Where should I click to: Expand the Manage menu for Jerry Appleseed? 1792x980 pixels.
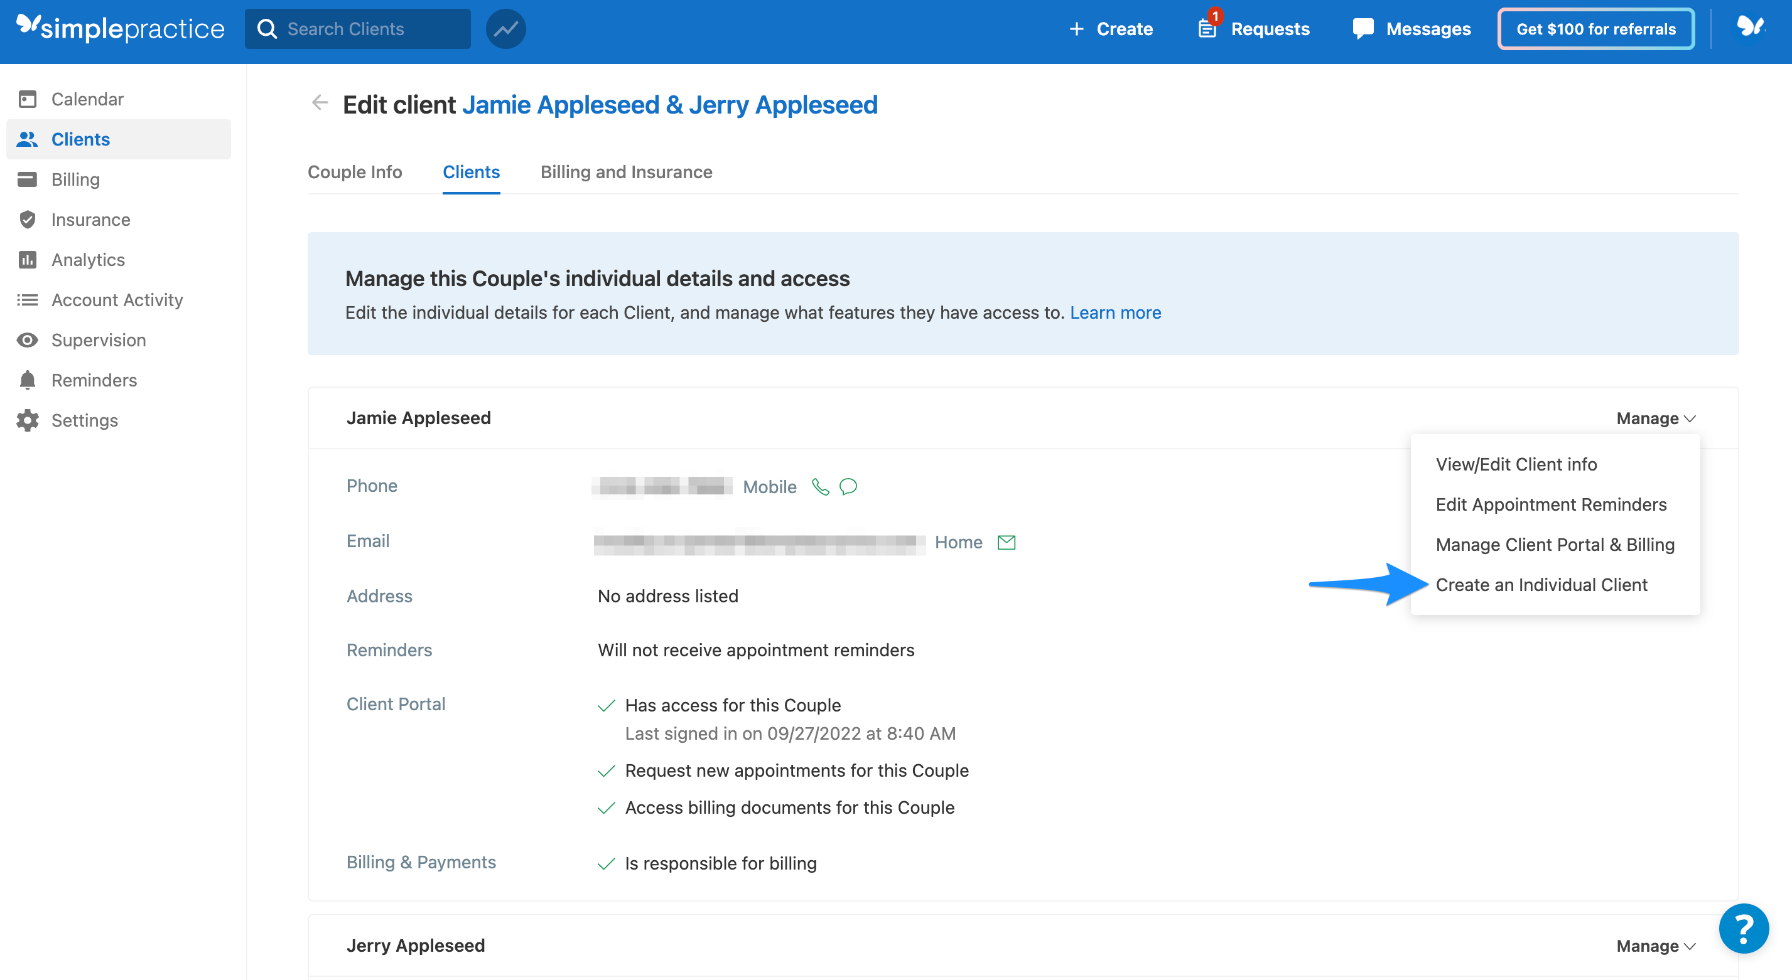[x=1655, y=945]
